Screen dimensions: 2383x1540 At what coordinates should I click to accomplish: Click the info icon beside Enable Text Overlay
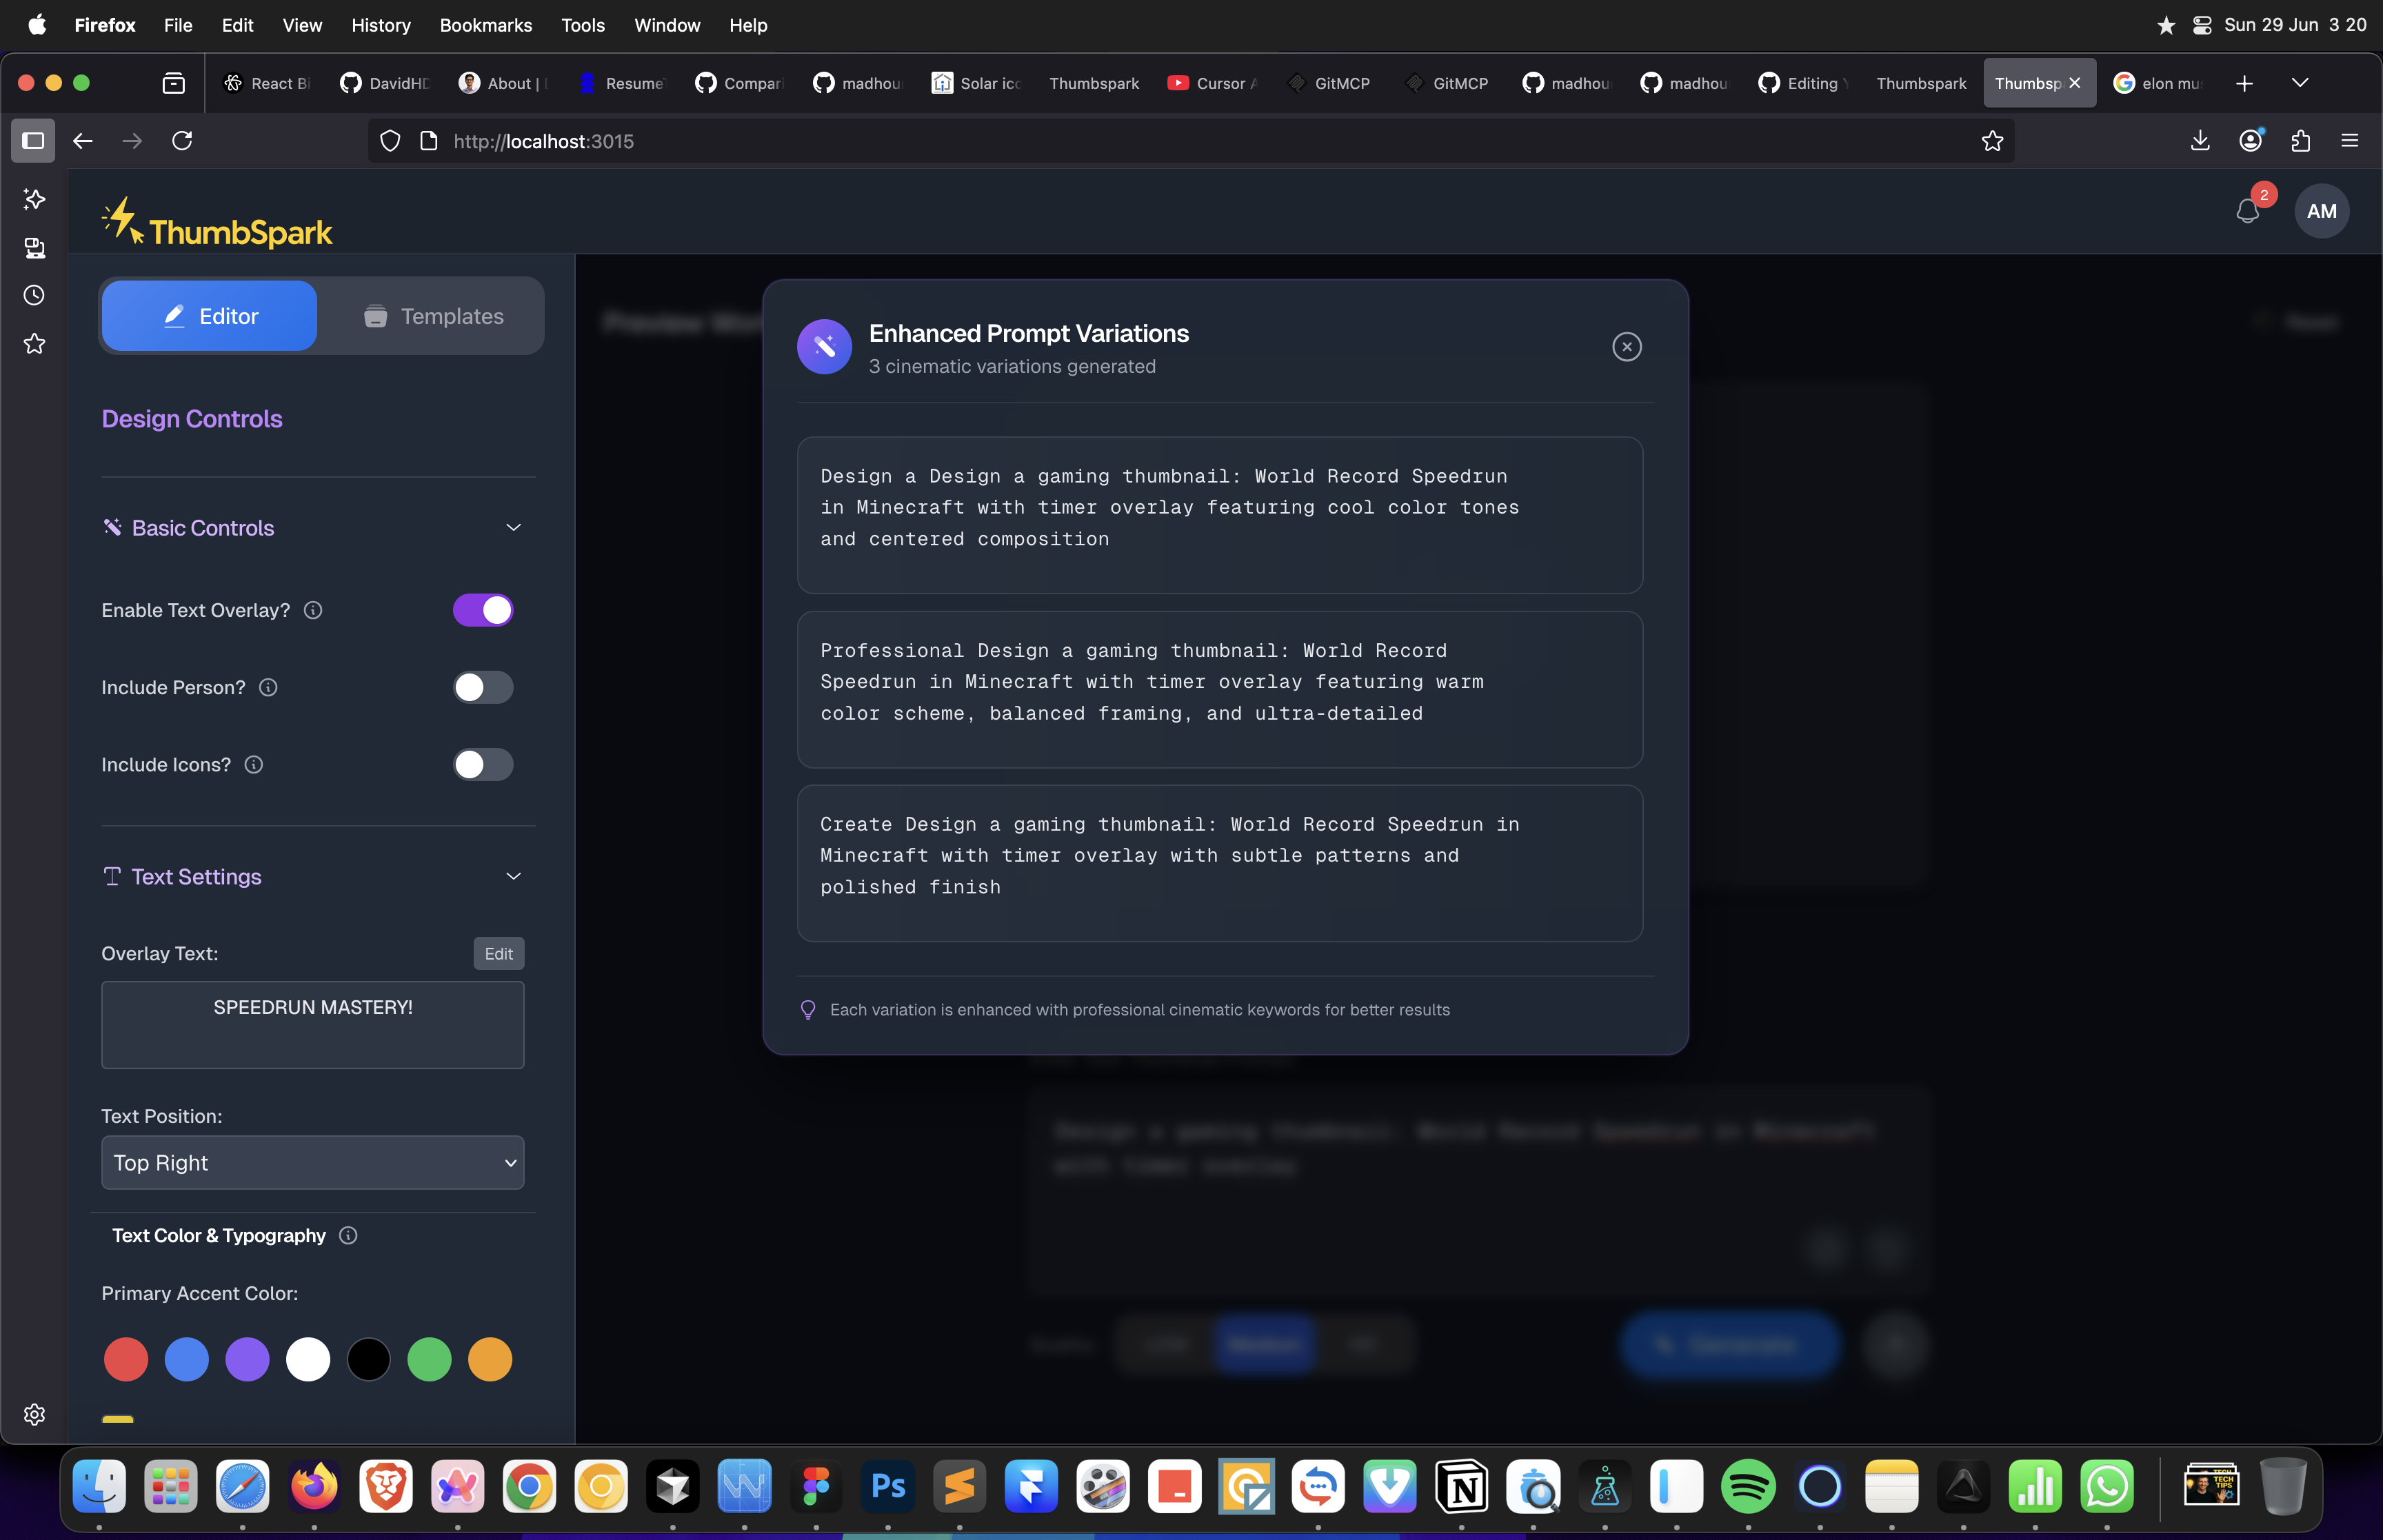coord(313,610)
